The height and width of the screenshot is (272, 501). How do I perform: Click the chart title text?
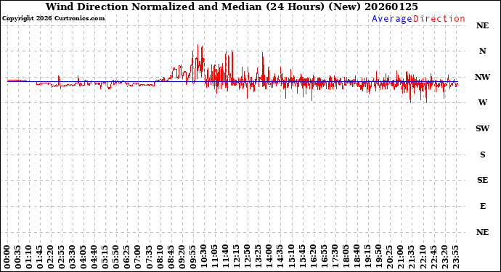232,7
